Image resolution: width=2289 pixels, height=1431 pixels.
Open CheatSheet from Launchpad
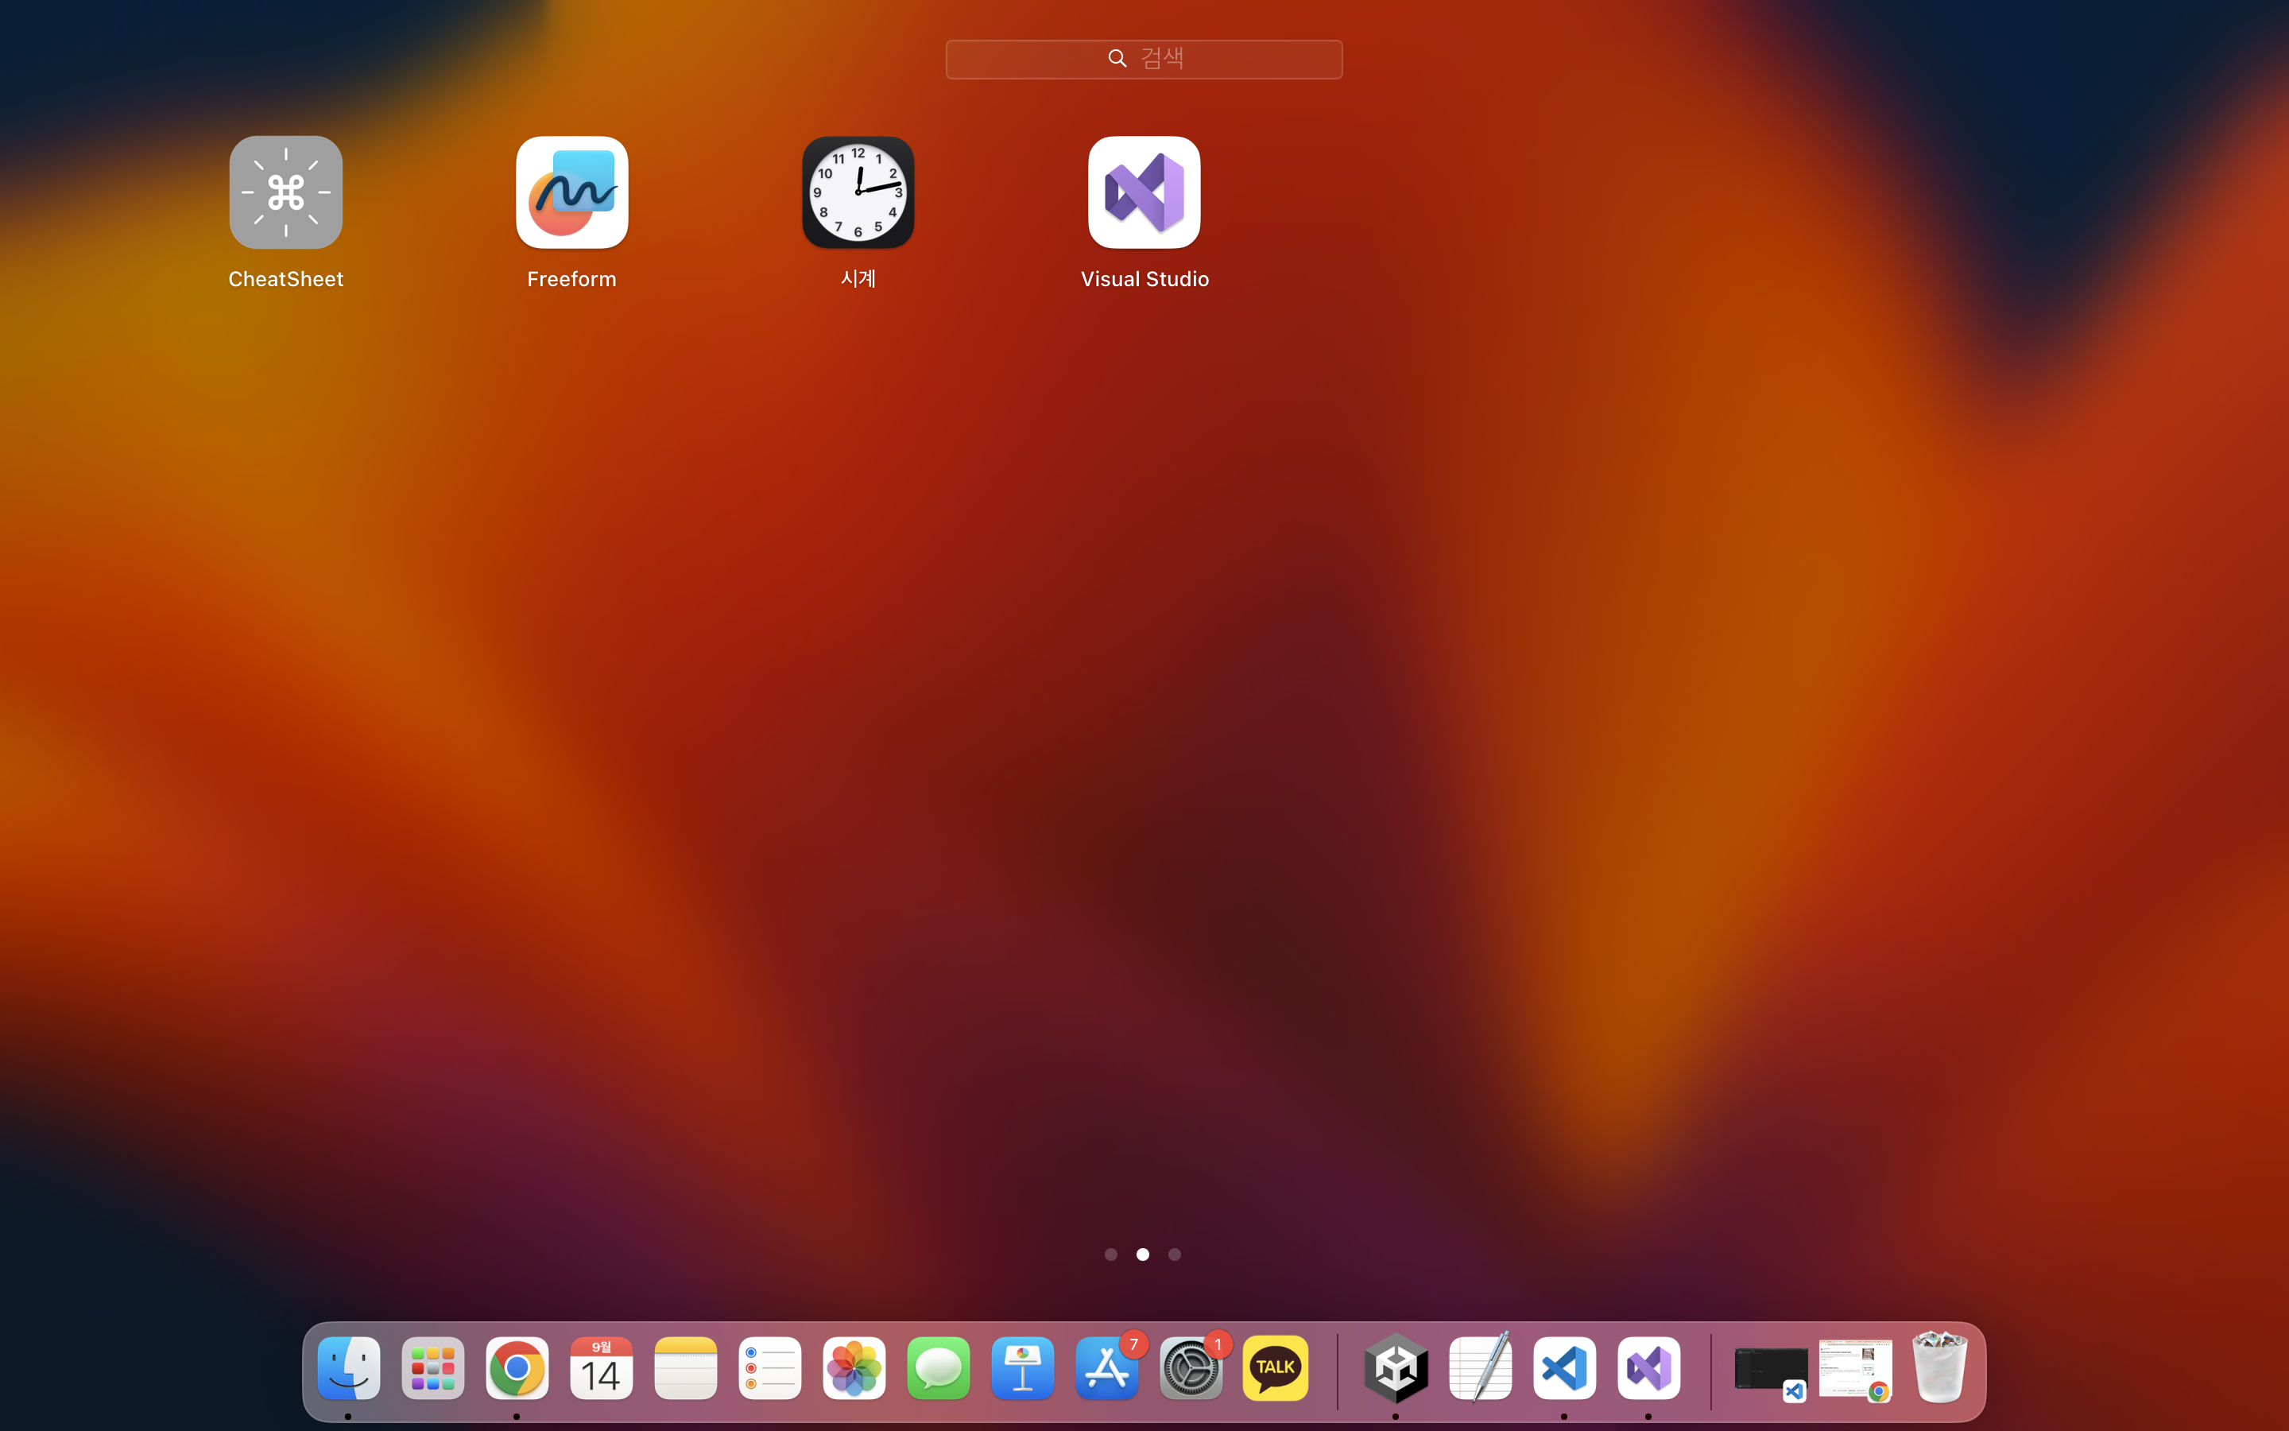click(285, 192)
